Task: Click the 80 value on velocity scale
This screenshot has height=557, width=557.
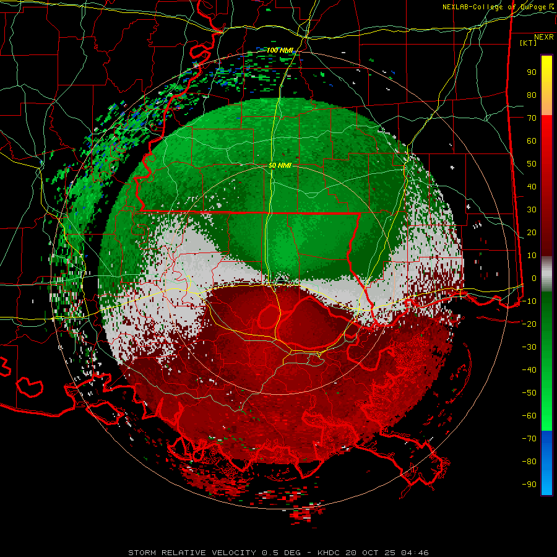Action: click(x=532, y=95)
